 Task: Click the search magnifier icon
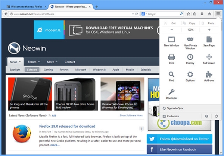click(181, 14)
